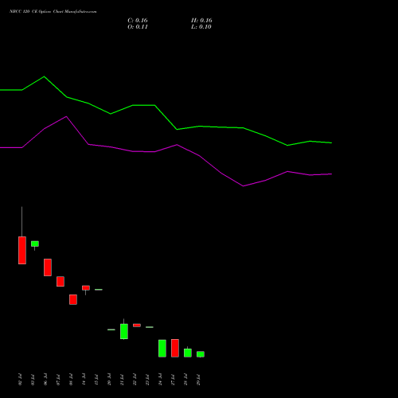This screenshot has height=398, width=398.
Task: Click the '24 Jul' date axis label
Action: click(x=160, y=380)
